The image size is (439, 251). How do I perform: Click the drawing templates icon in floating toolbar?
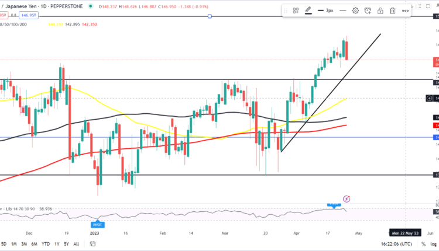pyautogui.click(x=296, y=11)
